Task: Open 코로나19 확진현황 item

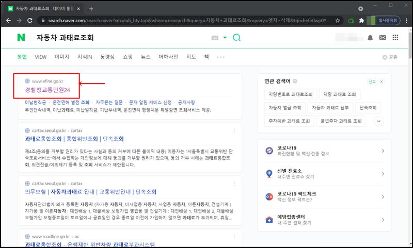Action: (325, 151)
